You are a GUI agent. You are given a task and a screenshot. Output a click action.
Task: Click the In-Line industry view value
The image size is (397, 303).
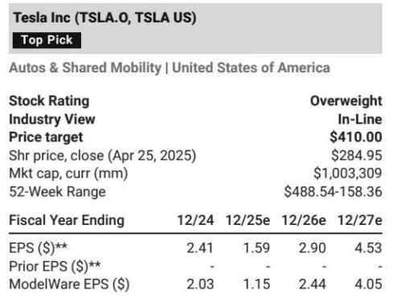point(360,119)
